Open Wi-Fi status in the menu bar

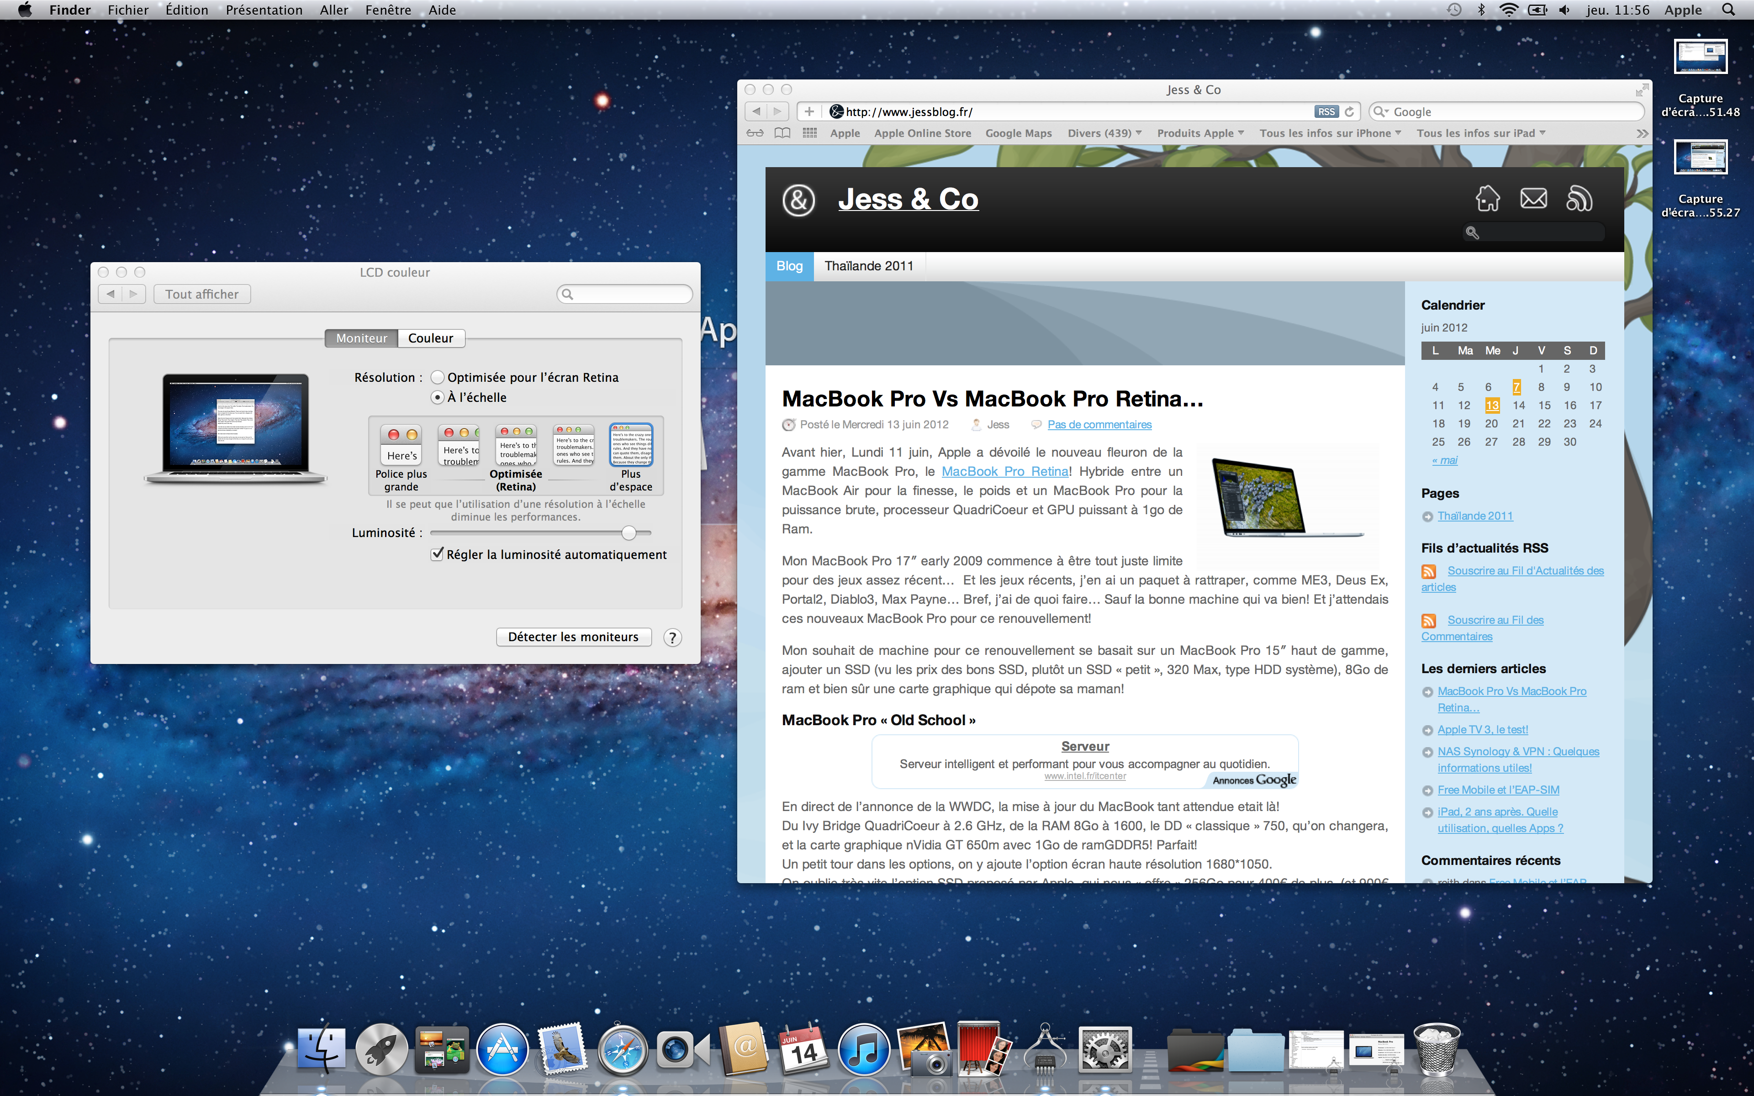point(1509,10)
